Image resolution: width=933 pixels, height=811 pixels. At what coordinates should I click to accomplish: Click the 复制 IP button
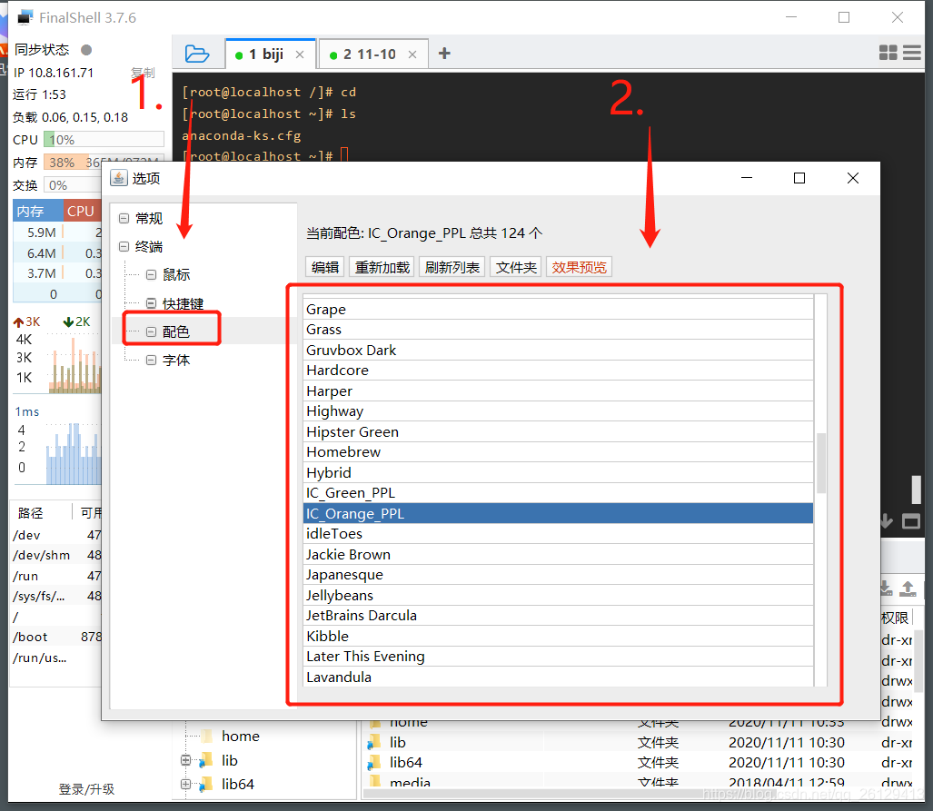click(x=143, y=73)
